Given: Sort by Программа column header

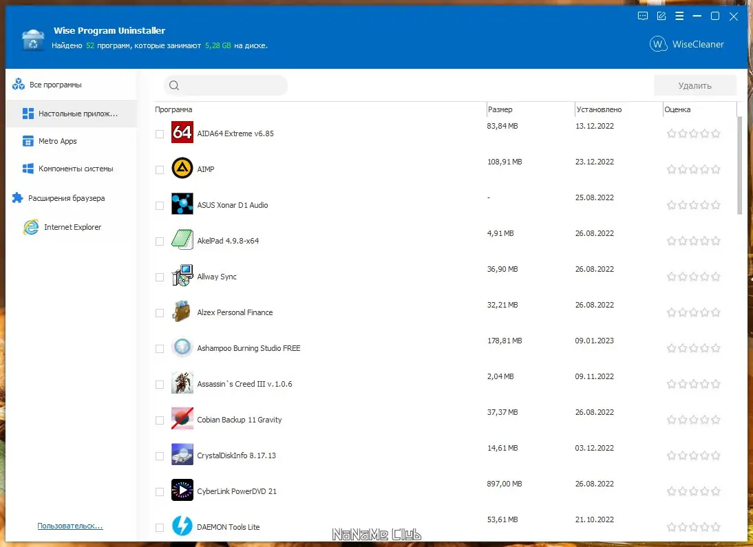Looking at the screenshot, I should click(x=319, y=109).
